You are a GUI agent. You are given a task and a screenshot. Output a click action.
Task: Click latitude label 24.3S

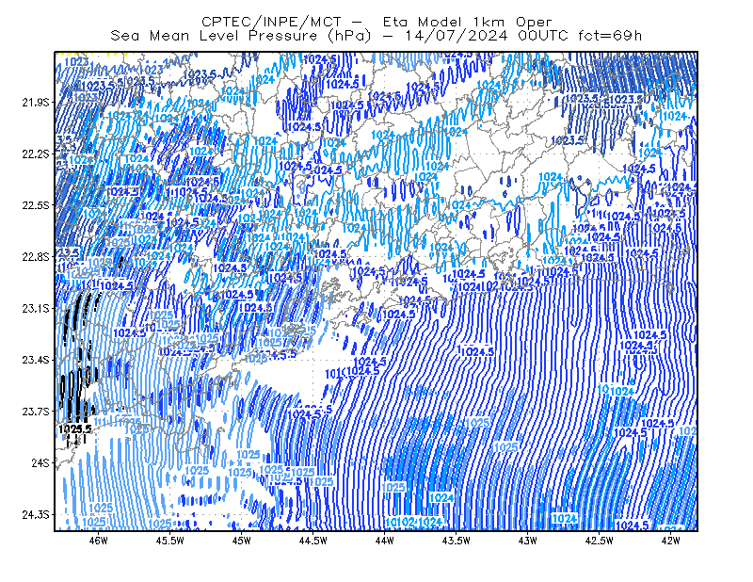pos(35,515)
